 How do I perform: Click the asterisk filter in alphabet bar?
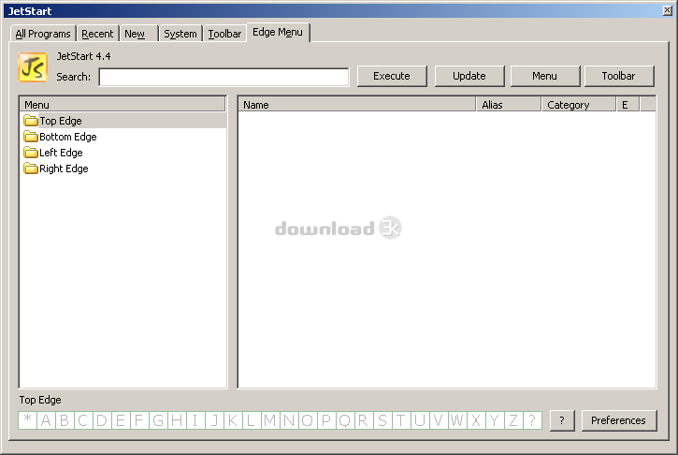(x=28, y=420)
